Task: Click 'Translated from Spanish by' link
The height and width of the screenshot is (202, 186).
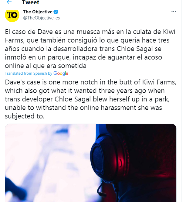Action: pyautogui.click(x=29, y=74)
